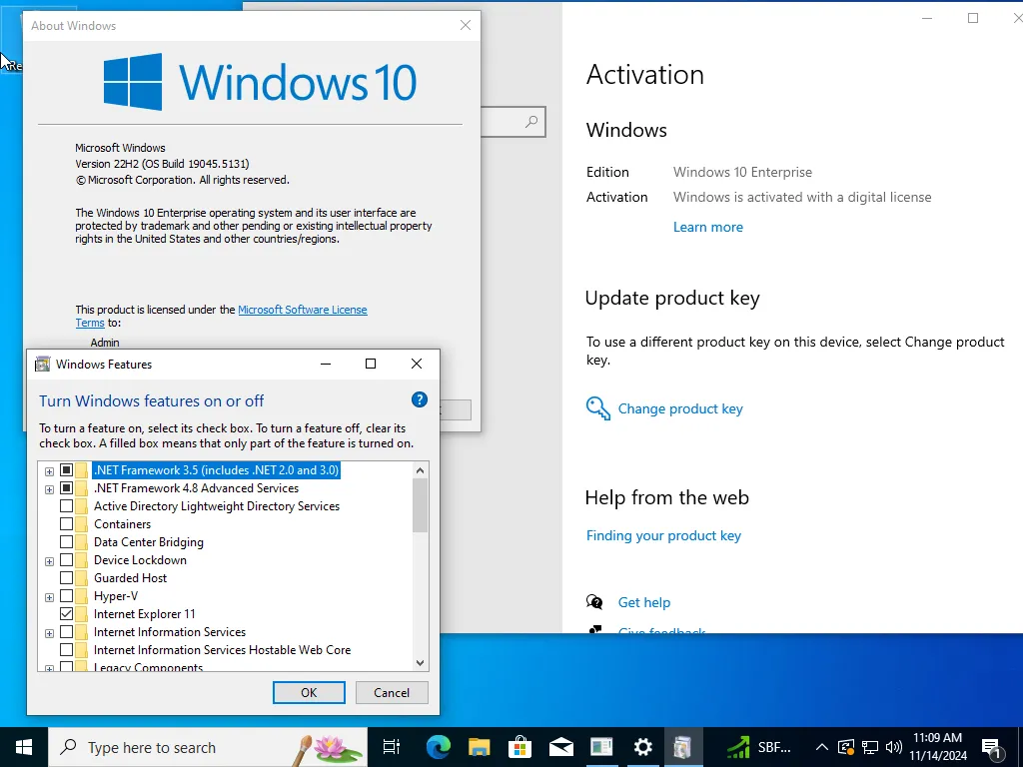Screen dimensions: 1023x767
Task: Open Settings gear icon on the taskbar
Action: [642, 746]
